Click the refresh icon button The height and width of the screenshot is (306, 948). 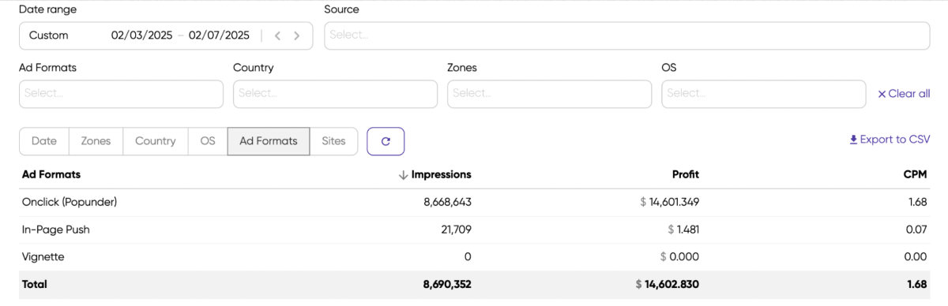click(386, 141)
